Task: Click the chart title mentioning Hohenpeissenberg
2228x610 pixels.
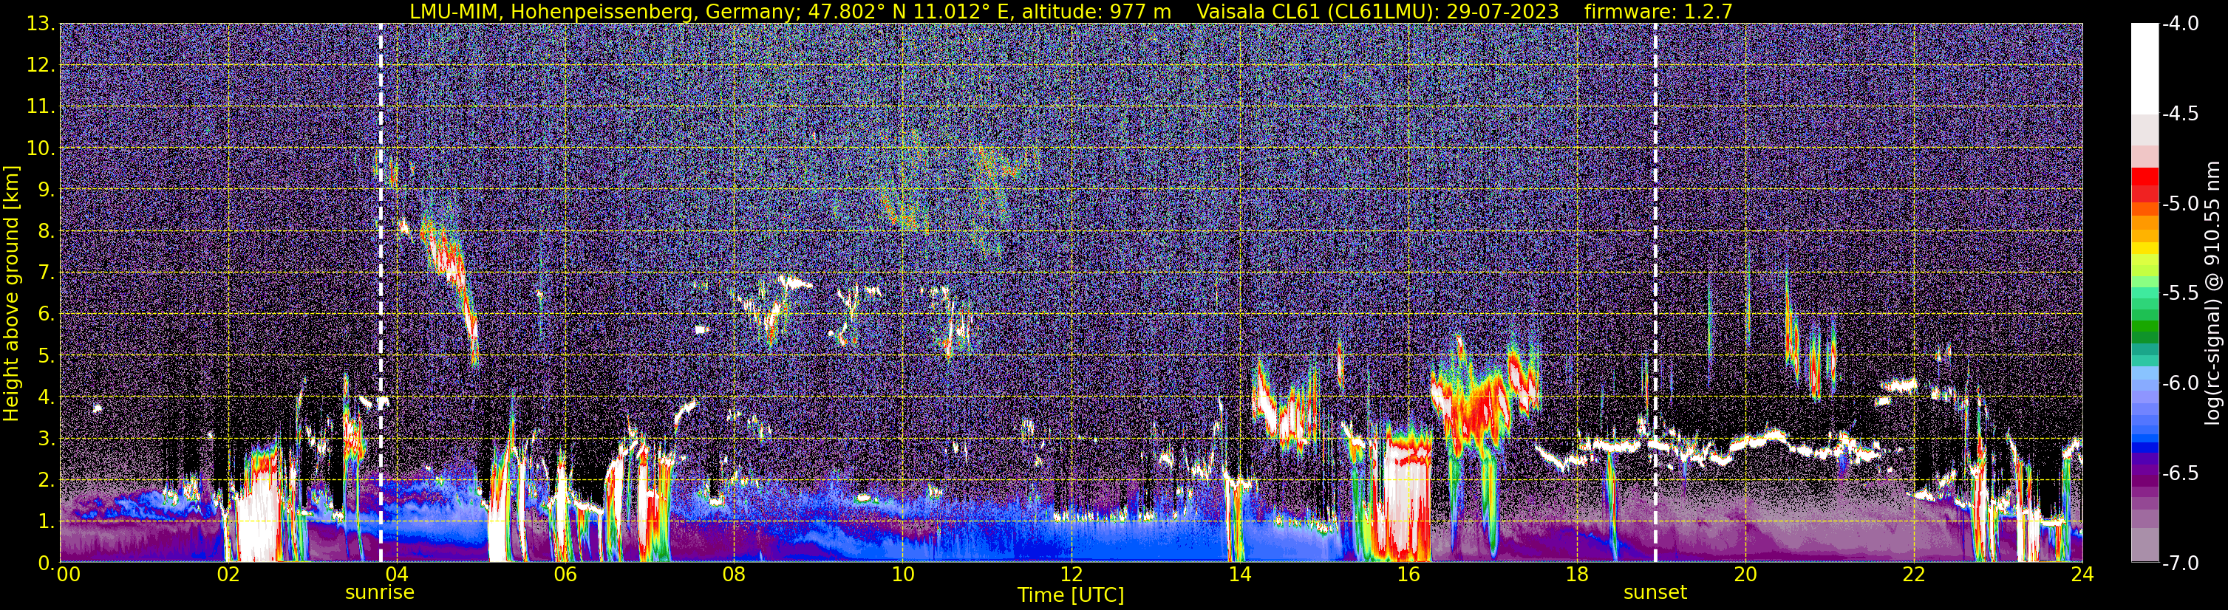Action: coord(1071,11)
